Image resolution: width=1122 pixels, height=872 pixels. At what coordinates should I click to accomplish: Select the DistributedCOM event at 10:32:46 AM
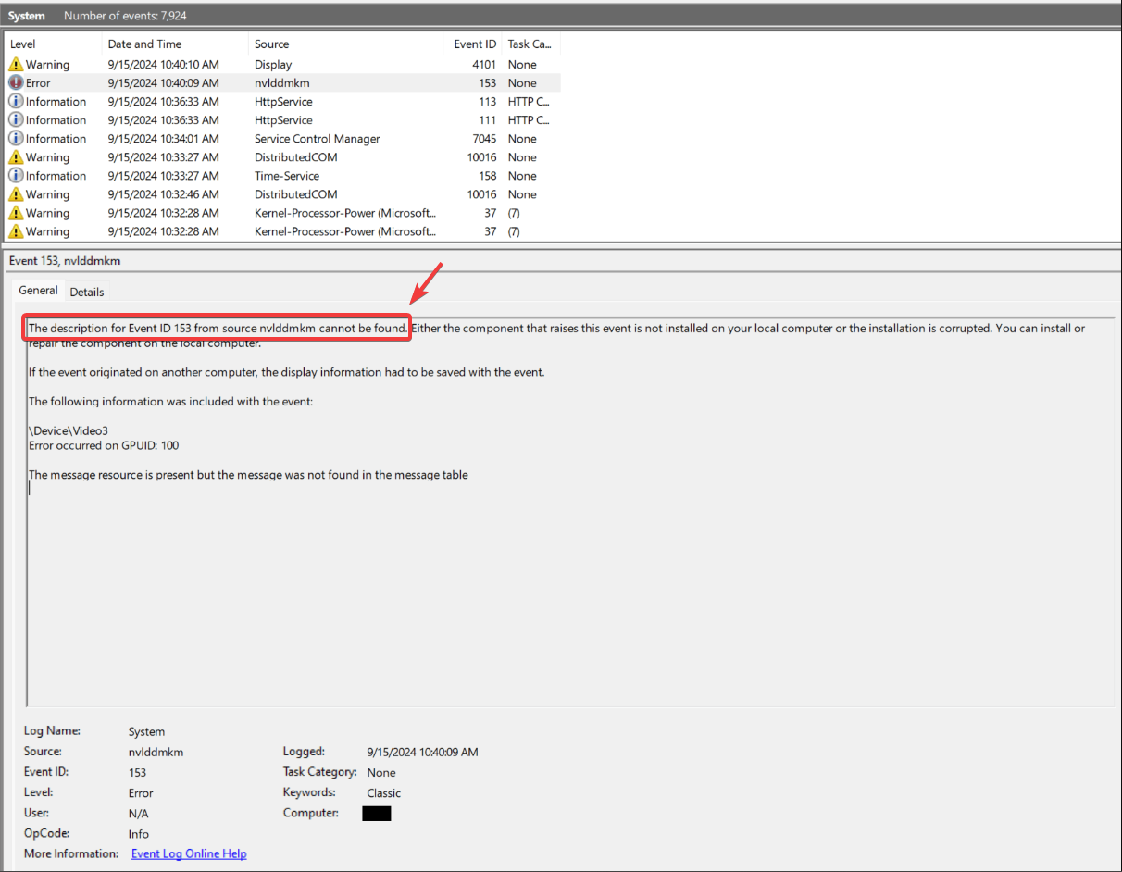tap(282, 194)
